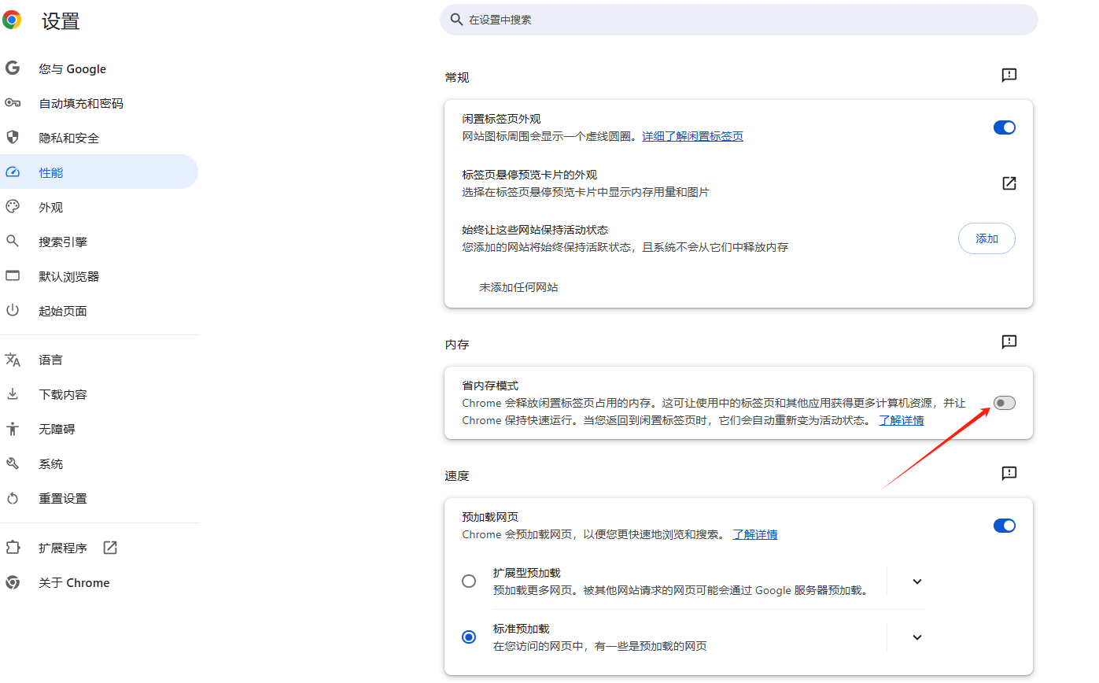Click the search magnifier icon in search bar
The image size is (1099, 683).
tap(456, 19)
